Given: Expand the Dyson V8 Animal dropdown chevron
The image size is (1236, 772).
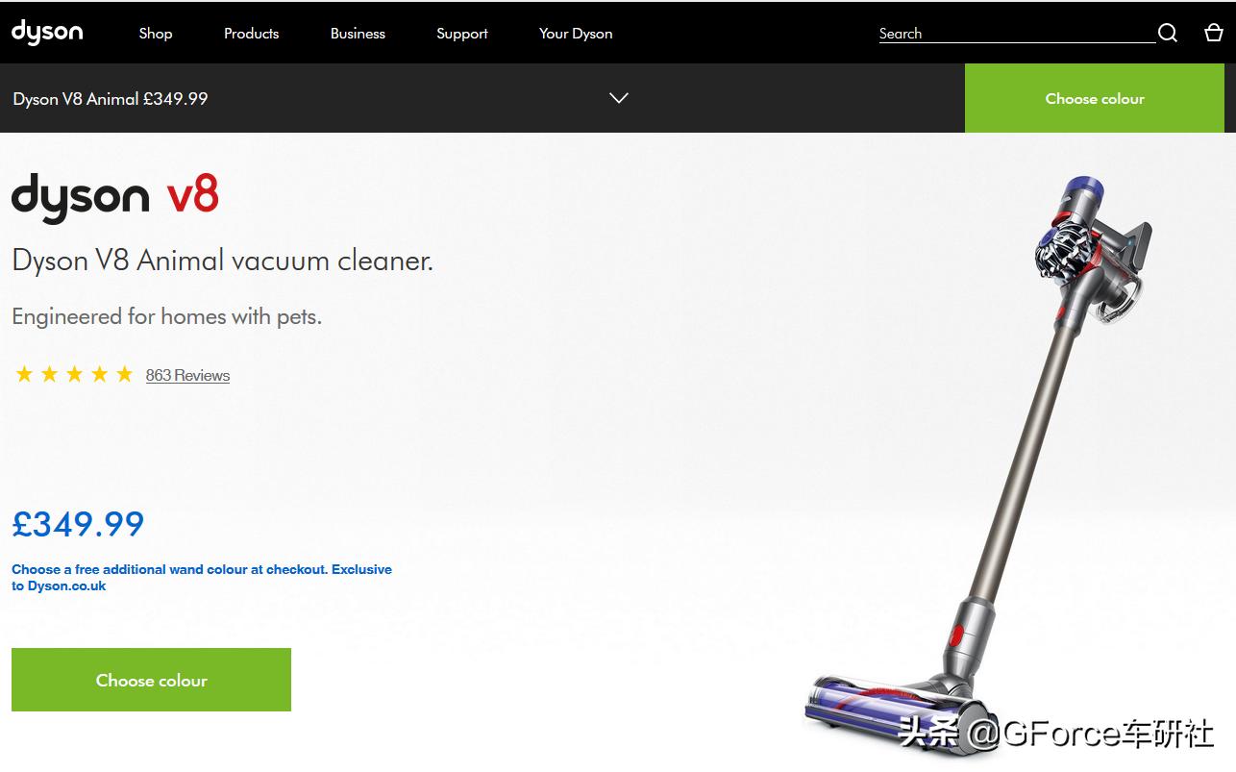Looking at the screenshot, I should 619,98.
